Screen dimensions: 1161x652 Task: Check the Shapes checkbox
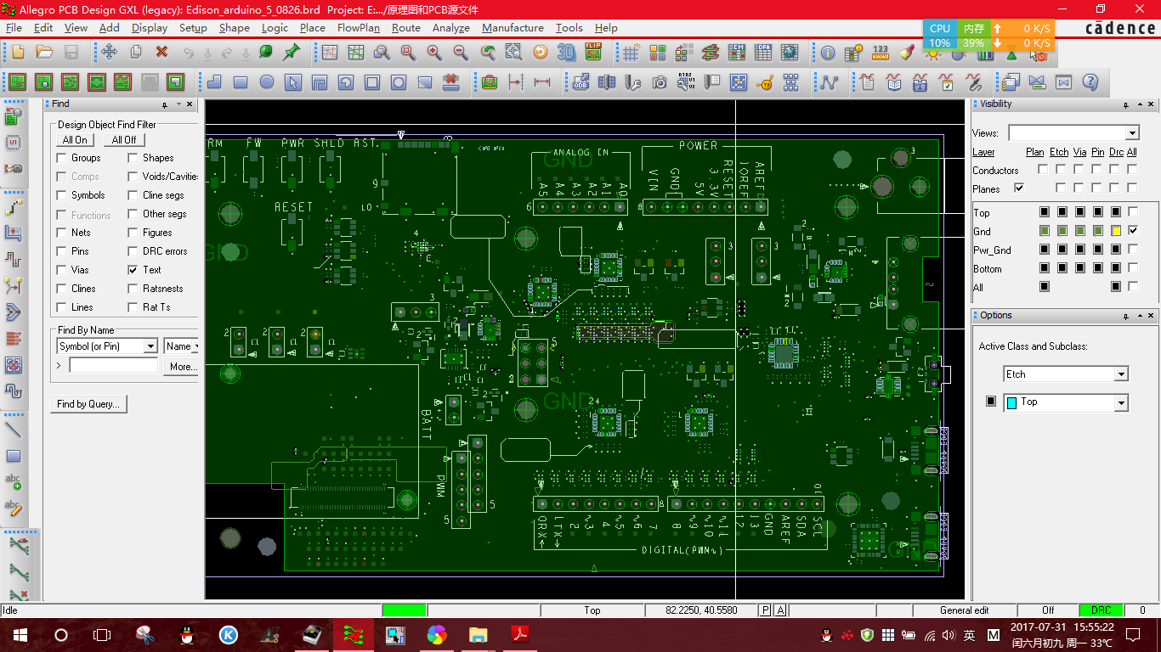[x=133, y=158]
